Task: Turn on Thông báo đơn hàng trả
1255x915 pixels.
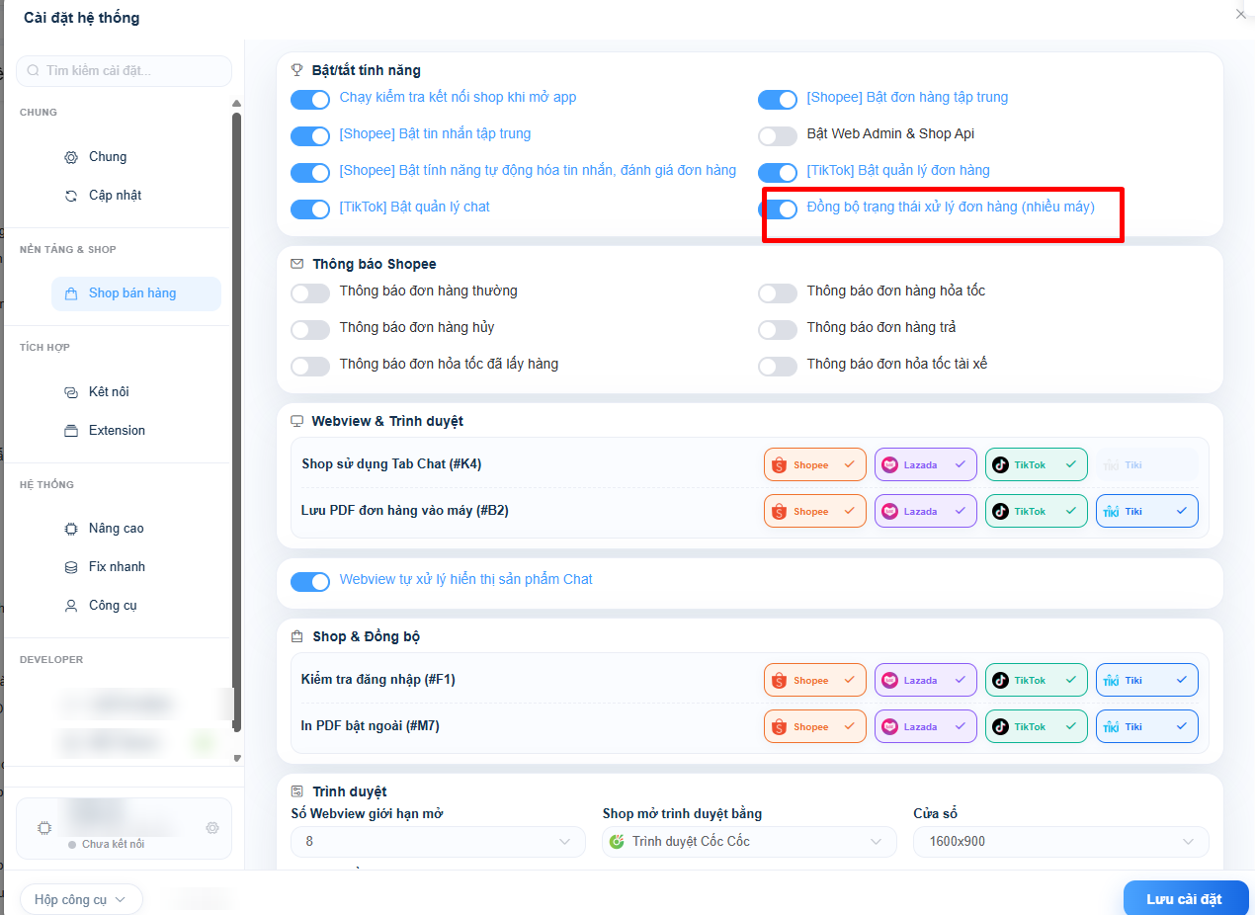Action: click(778, 330)
